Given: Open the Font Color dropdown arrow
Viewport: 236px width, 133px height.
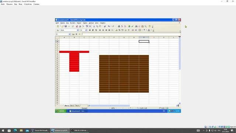Looking at the screenshot, I should pyautogui.click(x=151, y=30).
